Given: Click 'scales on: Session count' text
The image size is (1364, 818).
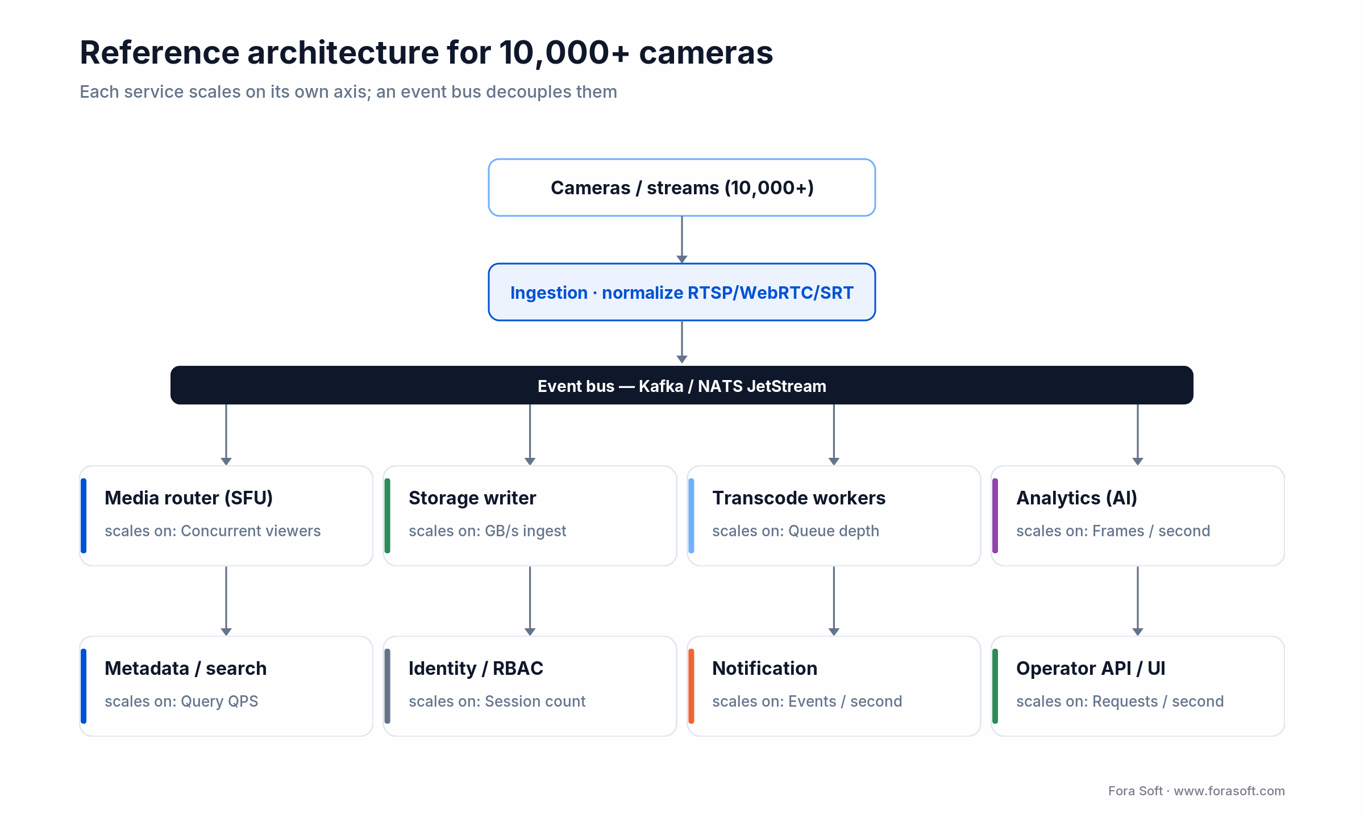Looking at the screenshot, I should (497, 701).
